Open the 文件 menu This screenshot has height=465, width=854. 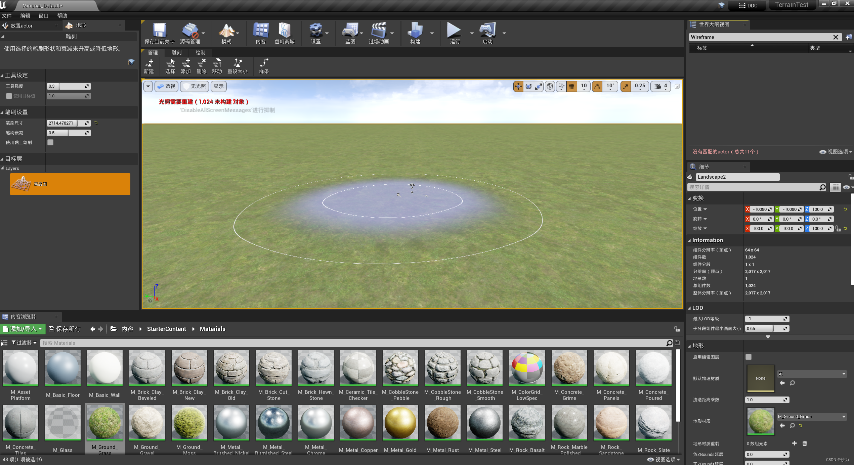7,16
